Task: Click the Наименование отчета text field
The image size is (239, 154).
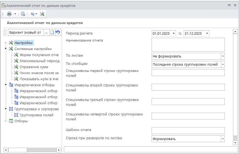Action: point(188,45)
